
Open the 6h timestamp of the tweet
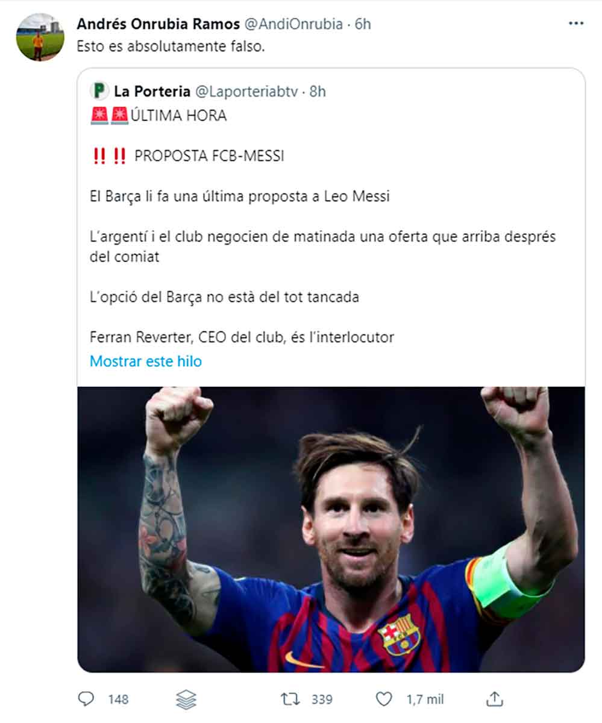click(x=363, y=24)
